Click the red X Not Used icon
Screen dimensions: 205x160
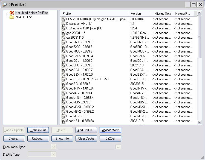[12, 13]
